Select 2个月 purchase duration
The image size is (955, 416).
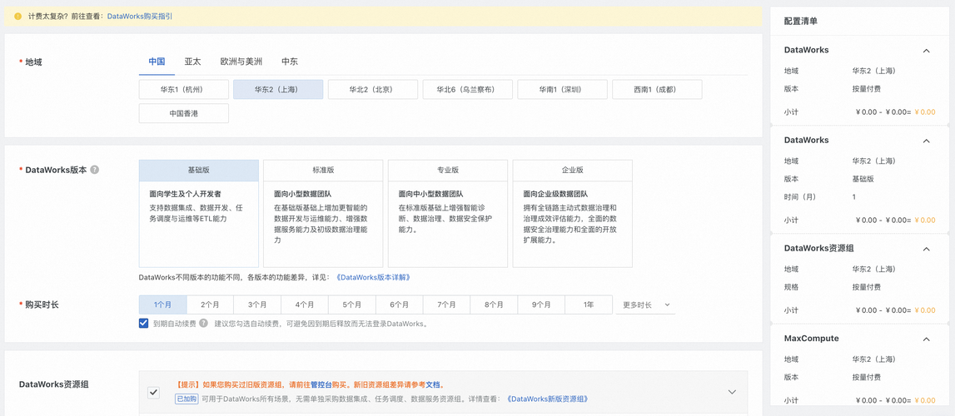pyautogui.click(x=210, y=305)
